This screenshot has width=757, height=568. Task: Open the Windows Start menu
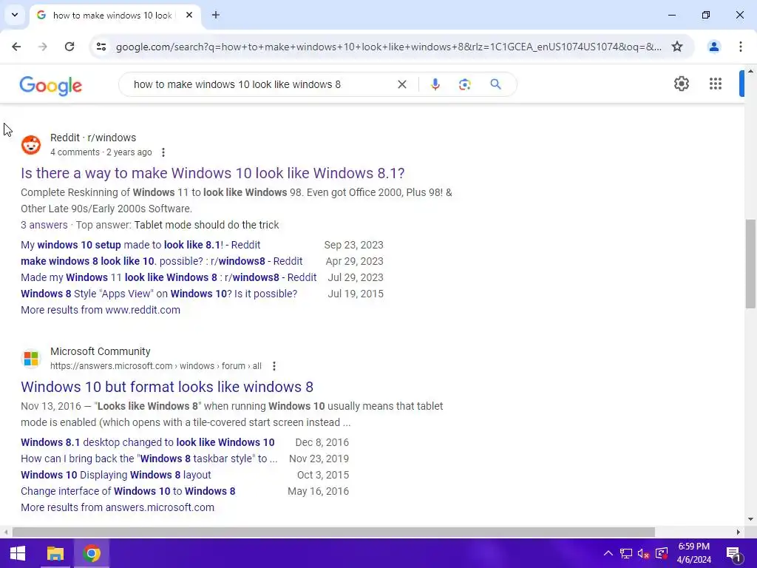click(18, 553)
